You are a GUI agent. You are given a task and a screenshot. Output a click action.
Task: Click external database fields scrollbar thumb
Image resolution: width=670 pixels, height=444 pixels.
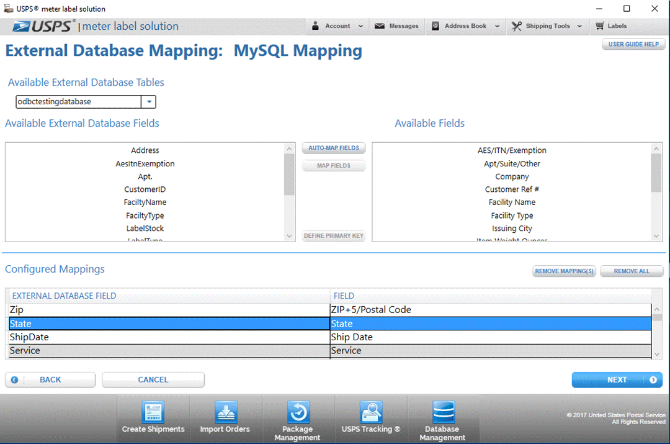click(289, 174)
